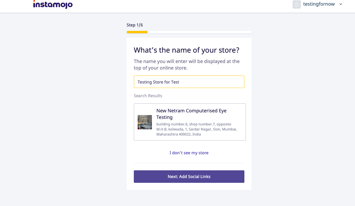Click the "Search Results" heading

pos(148,95)
